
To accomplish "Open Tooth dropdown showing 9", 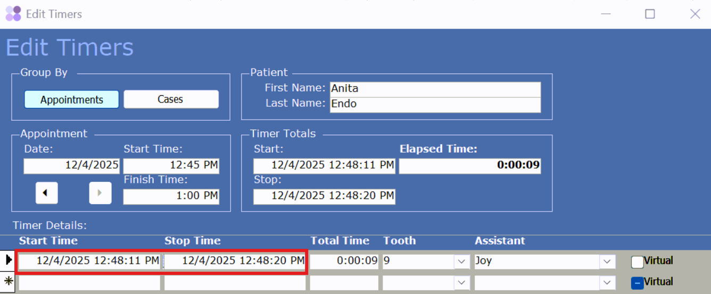I will [x=461, y=261].
